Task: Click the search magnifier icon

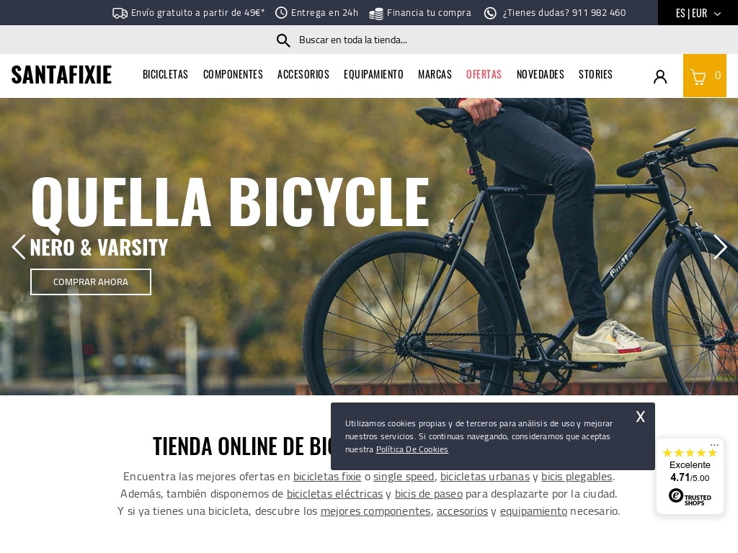Action: click(283, 40)
